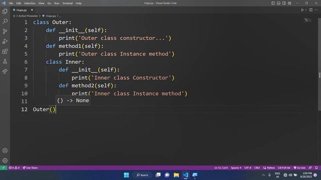Open the Go menu
This screenshot has height=180, width=321.
[x=49, y=3]
